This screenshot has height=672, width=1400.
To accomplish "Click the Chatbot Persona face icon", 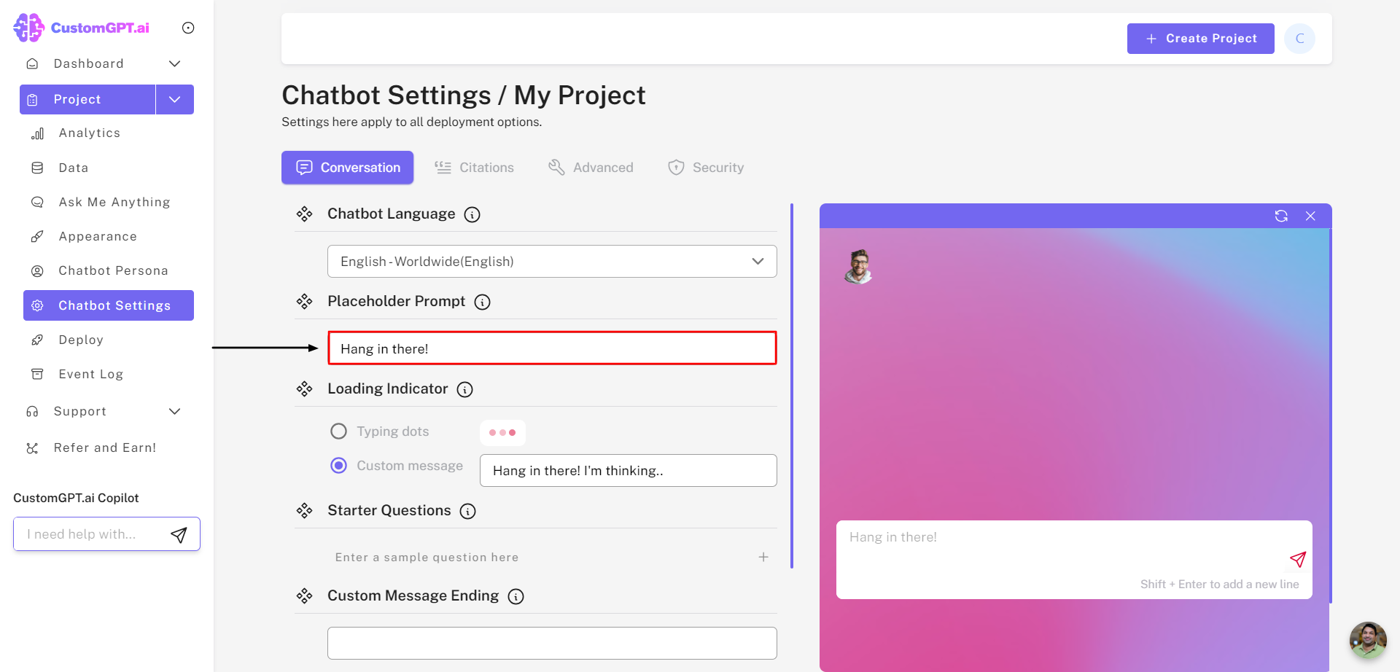I will coord(37,271).
